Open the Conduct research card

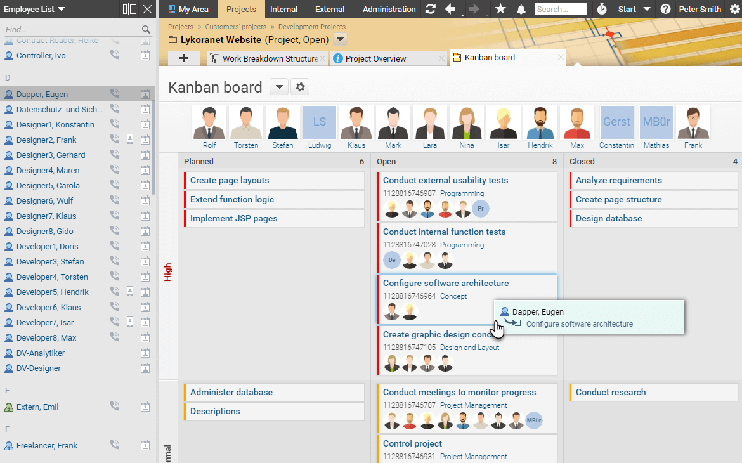click(654, 392)
